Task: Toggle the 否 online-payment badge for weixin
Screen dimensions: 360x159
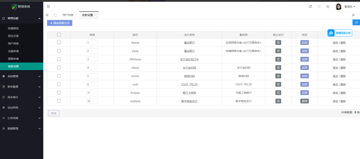Action: (278, 76)
